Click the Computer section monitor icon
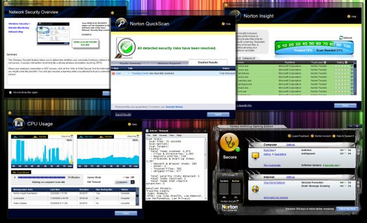 (255, 156)
